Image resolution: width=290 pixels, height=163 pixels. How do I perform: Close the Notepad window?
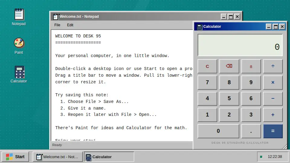click(237, 17)
